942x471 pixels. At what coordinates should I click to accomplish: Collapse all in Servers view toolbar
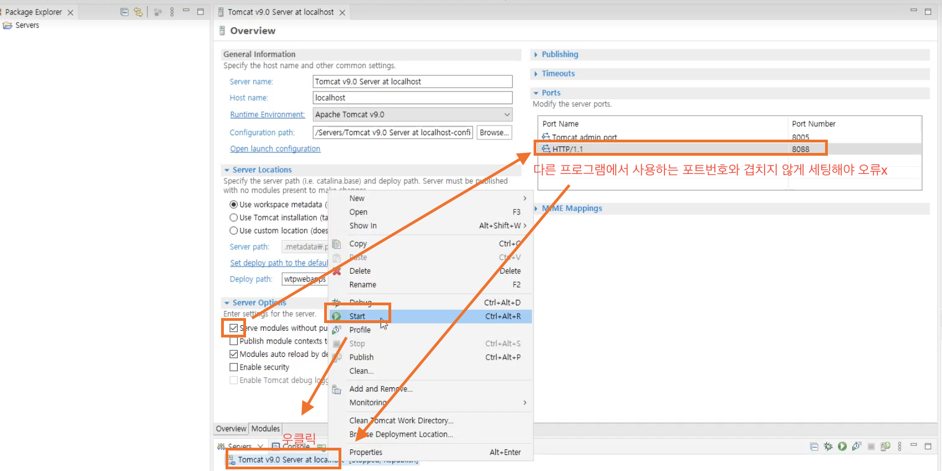pos(814,447)
